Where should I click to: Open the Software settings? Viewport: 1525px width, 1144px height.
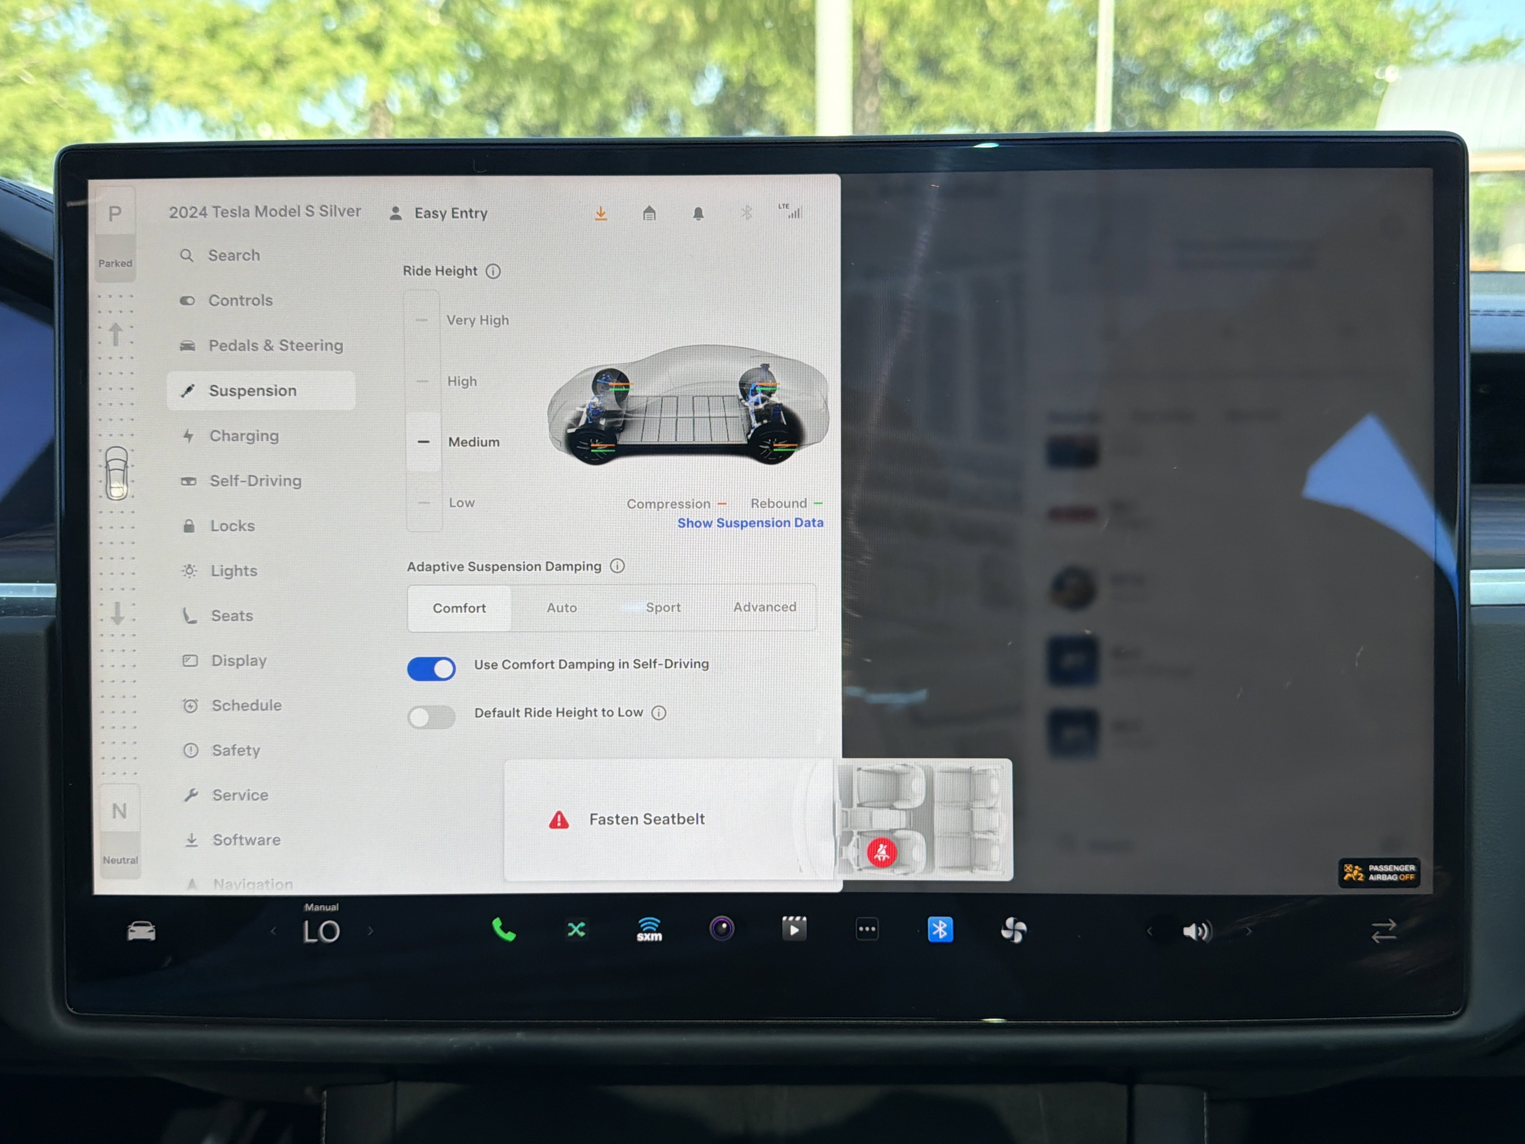coord(232,840)
